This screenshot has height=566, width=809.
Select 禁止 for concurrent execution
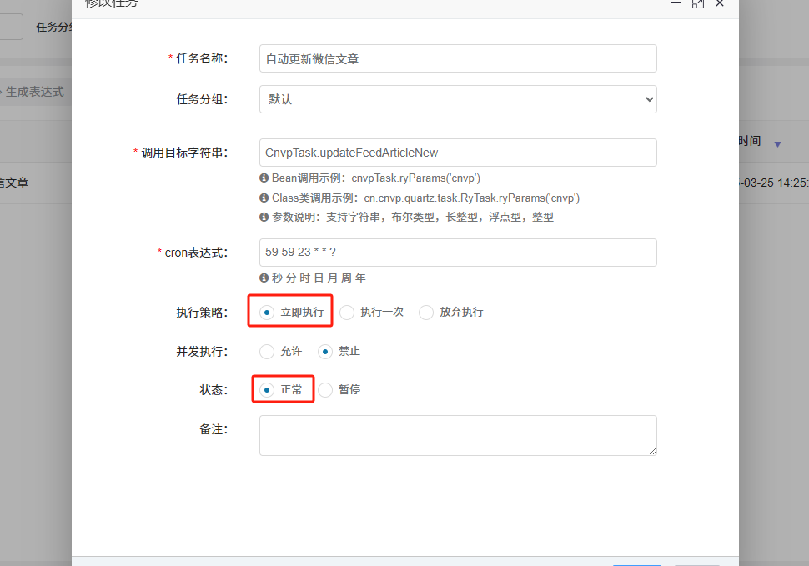click(324, 352)
